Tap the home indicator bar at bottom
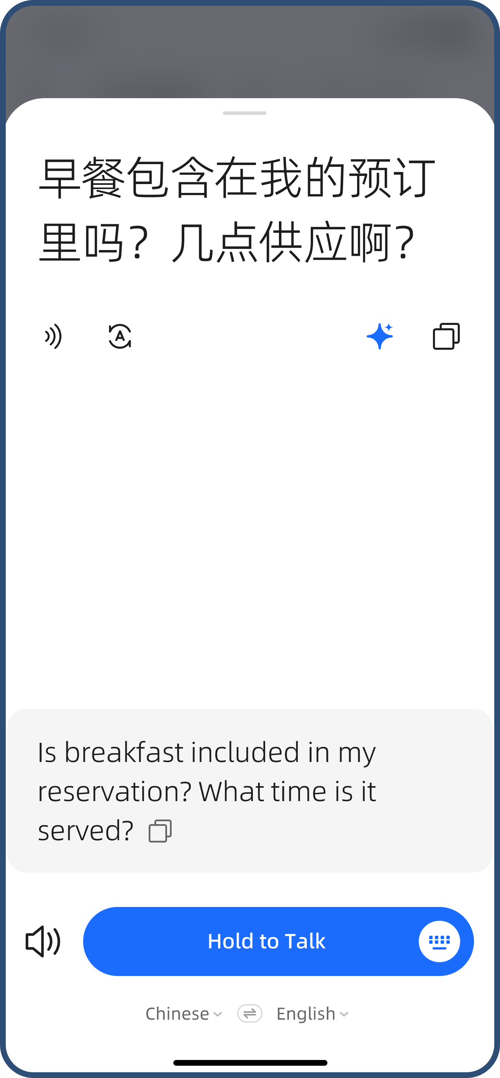 tap(250, 1063)
